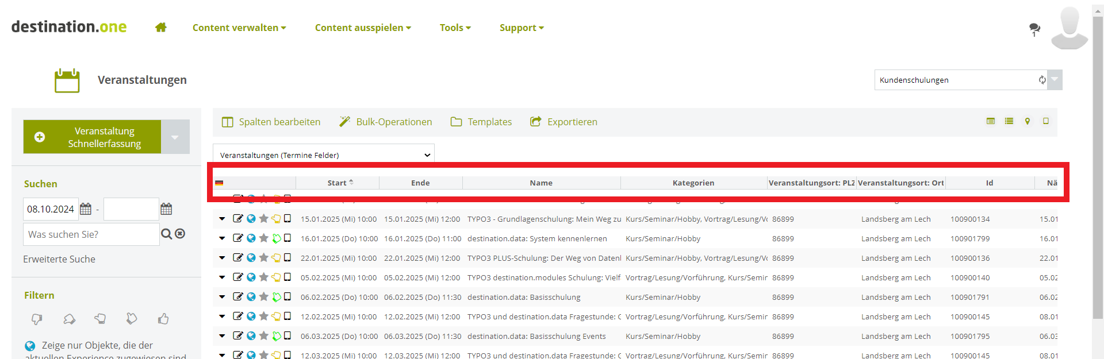Filter by sideways thumb rating
1104x359 pixels.
tap(100, 319)
